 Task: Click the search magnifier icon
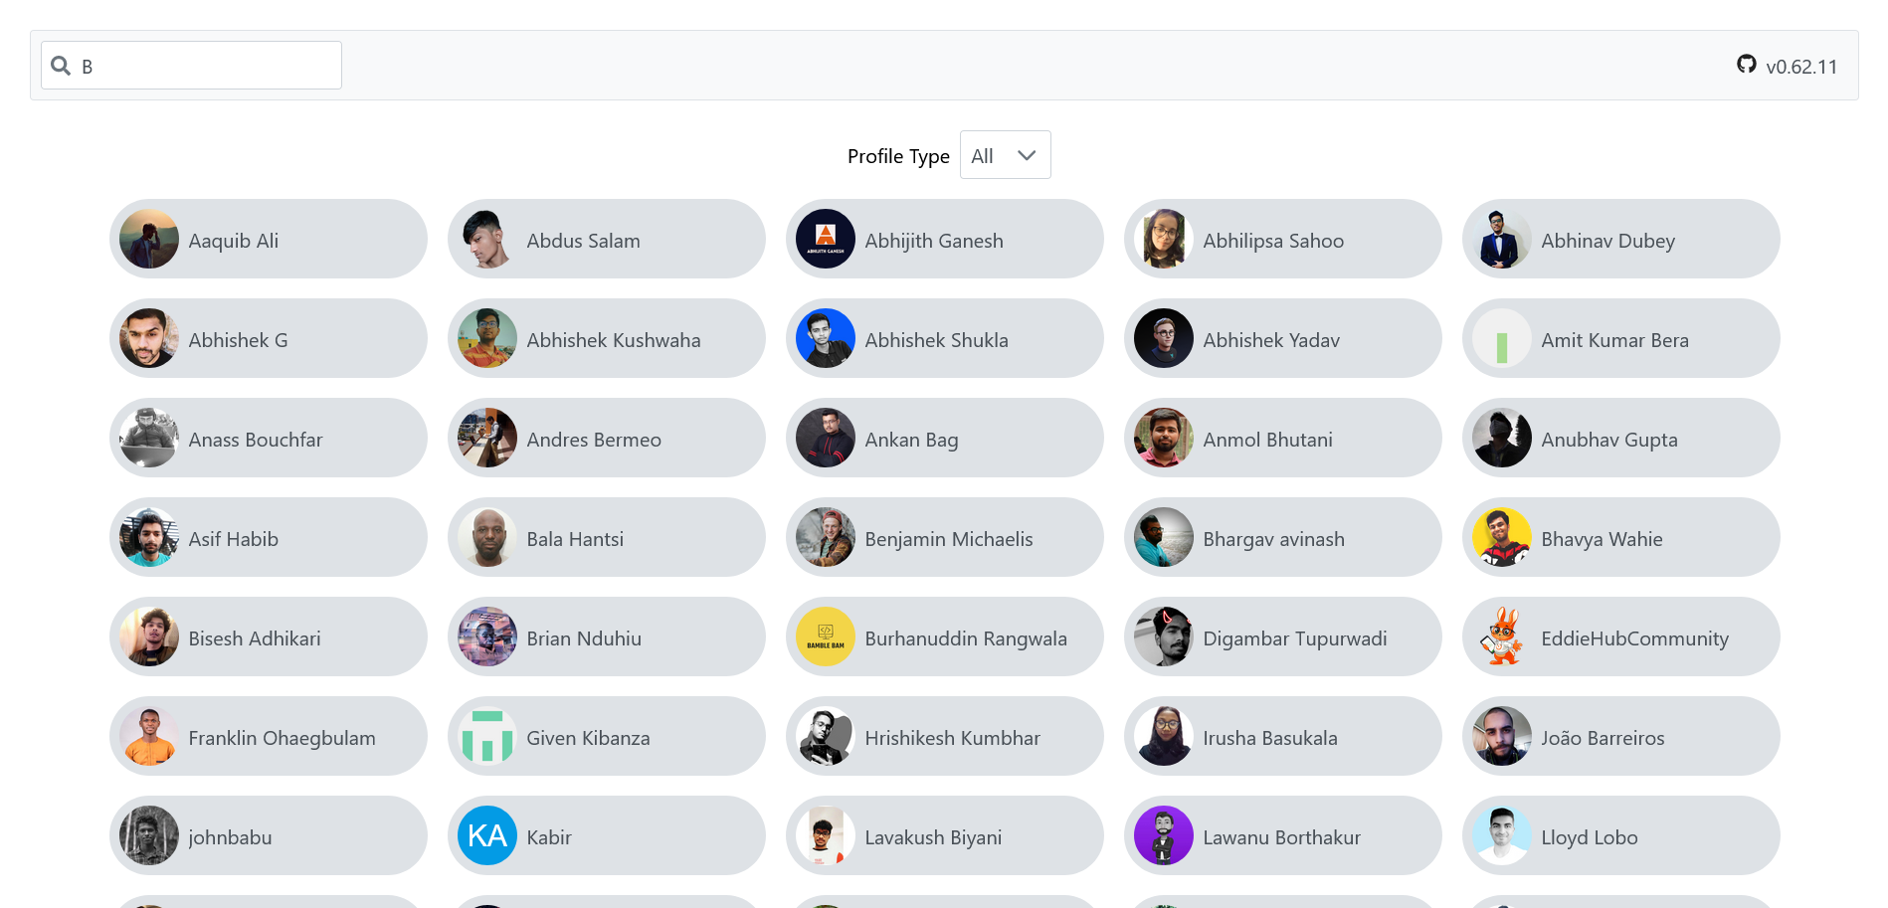tap(60, 65)
